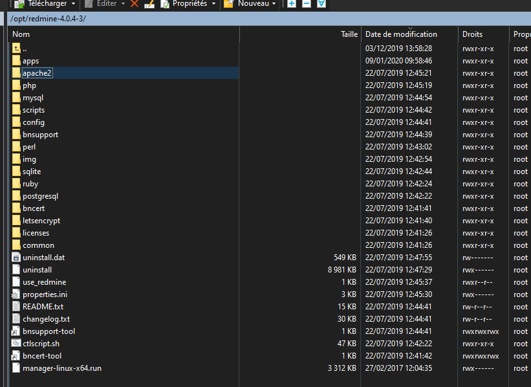531x387 pixels.
Task: Click the 3 312 KB size cell
Action: (x=342, y=368)
